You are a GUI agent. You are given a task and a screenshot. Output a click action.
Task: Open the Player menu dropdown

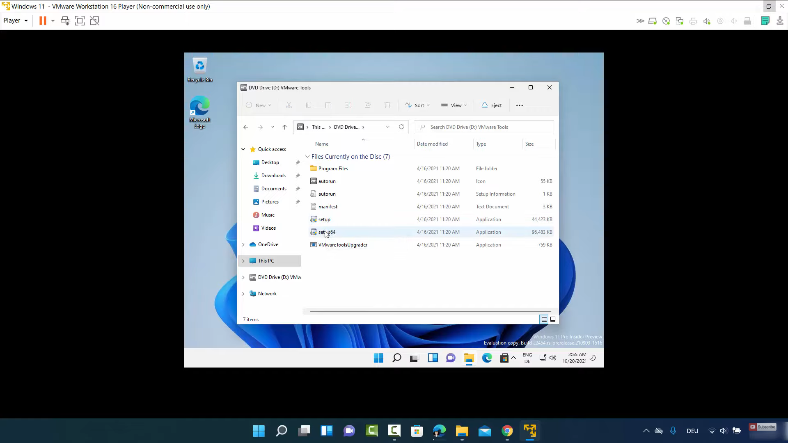coord(16,21)
